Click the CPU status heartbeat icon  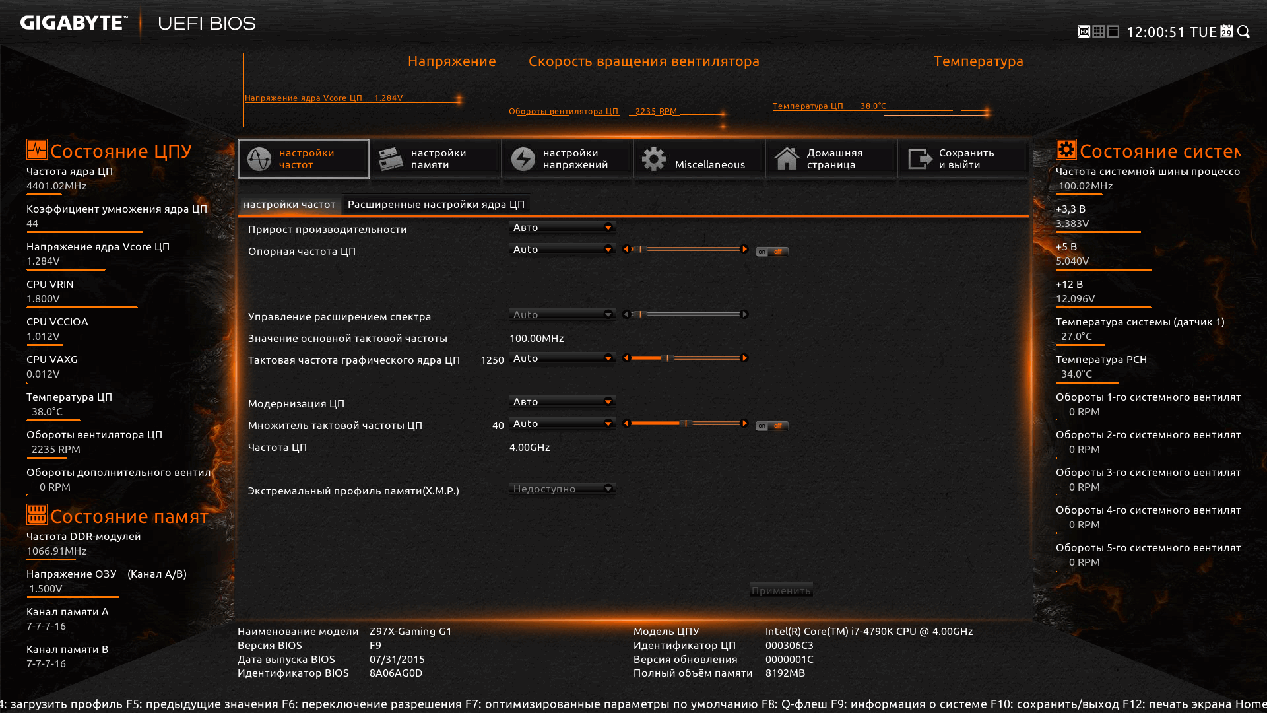(37, 149)
